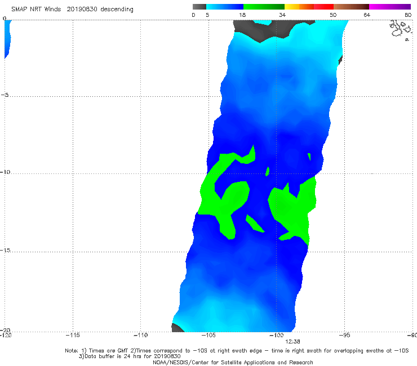Click the word 'descending' in the title
The width and height of the screenshot is (417, 366).
(117, 10)
